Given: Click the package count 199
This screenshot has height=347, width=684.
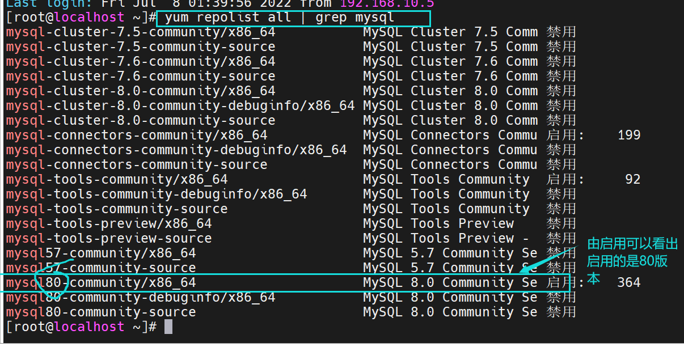Looking at the screenshot, I should coord(628,135).
